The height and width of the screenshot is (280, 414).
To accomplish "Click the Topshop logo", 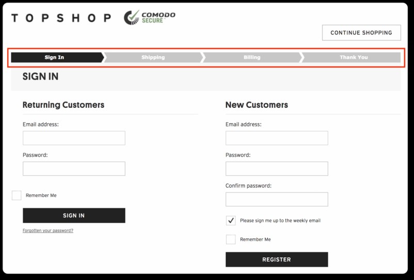I will click(61, 18).
